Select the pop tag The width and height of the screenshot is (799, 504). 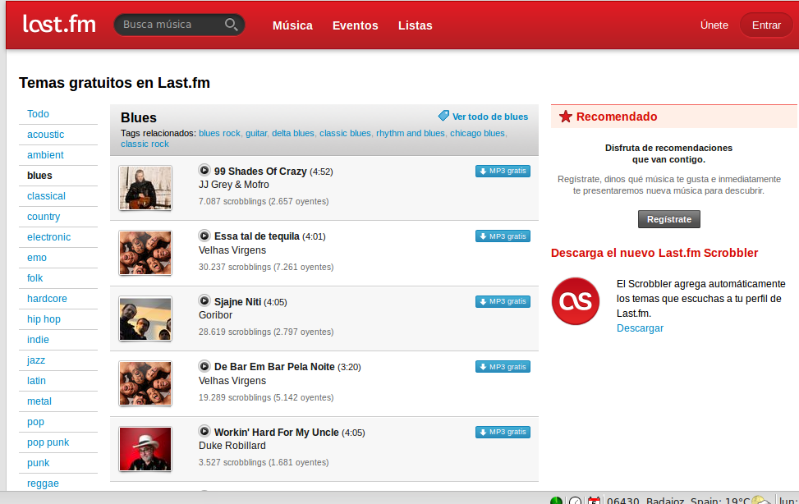35,422
